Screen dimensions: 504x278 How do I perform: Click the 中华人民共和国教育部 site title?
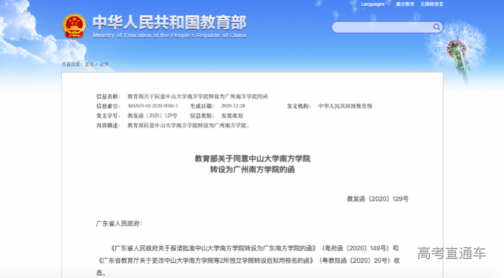(x=169, y=23)
